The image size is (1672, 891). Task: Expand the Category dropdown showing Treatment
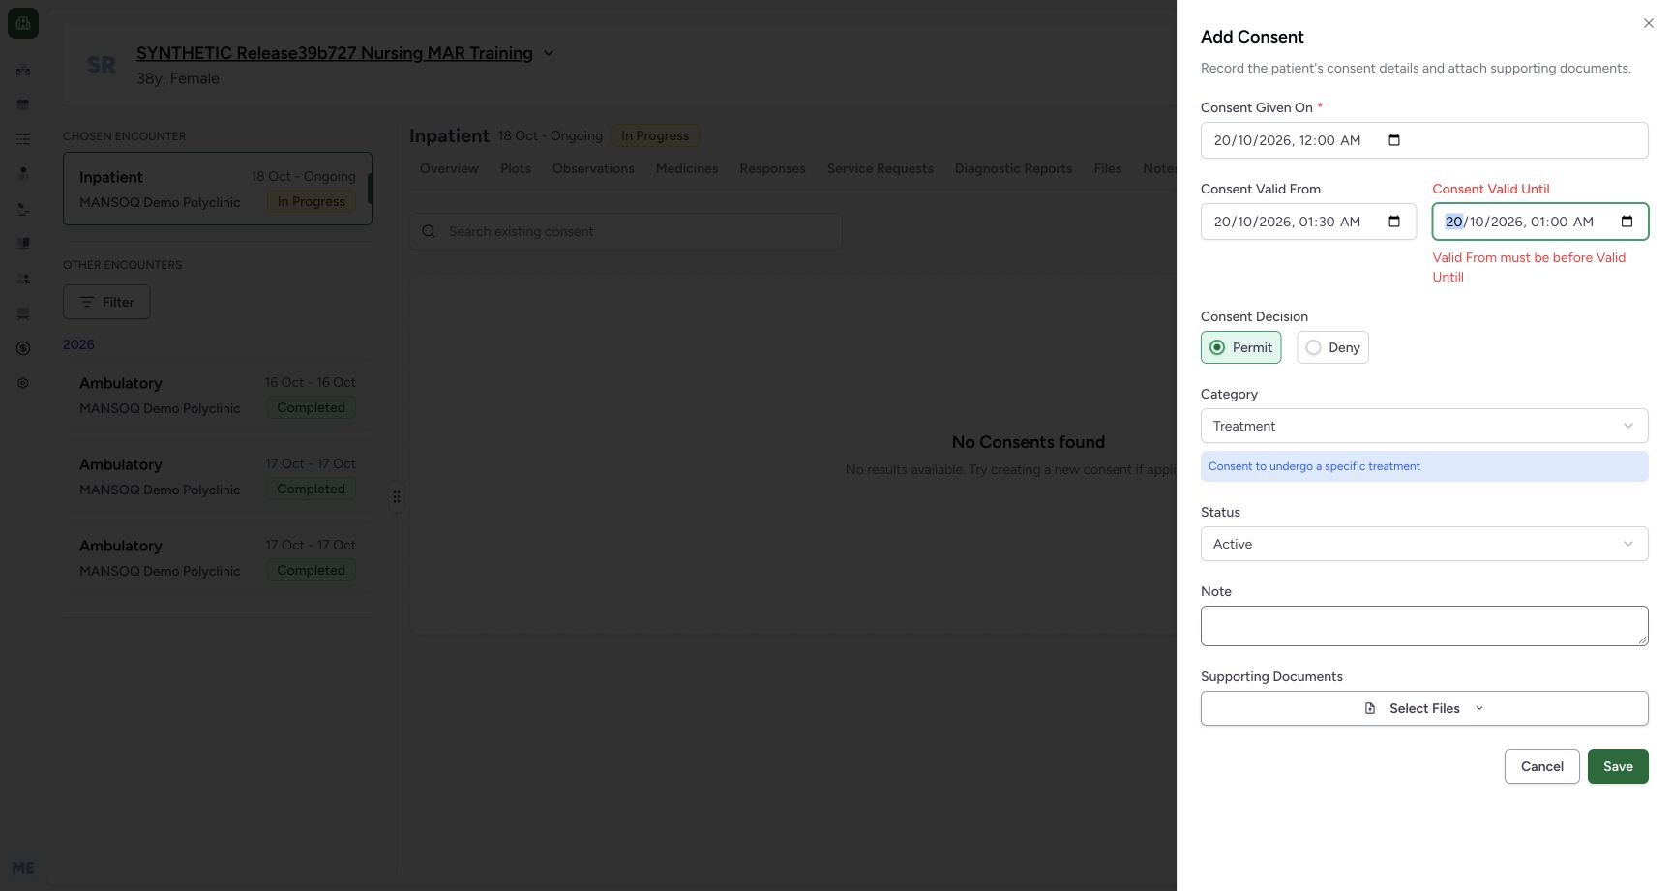click(x=1424, y=426)
